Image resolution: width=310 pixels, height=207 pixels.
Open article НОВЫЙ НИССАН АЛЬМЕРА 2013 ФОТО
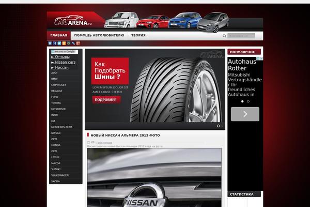[125, 136]
